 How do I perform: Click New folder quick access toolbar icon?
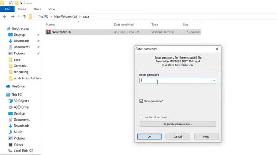click(16, 3)
